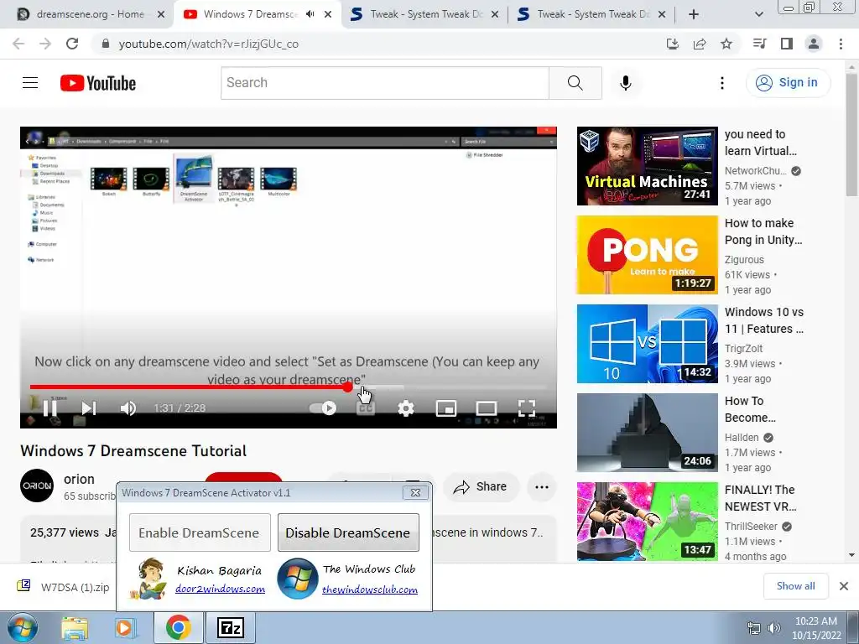Open thewindowsclub.com link

pyautogui.click(x=370, y=589)
